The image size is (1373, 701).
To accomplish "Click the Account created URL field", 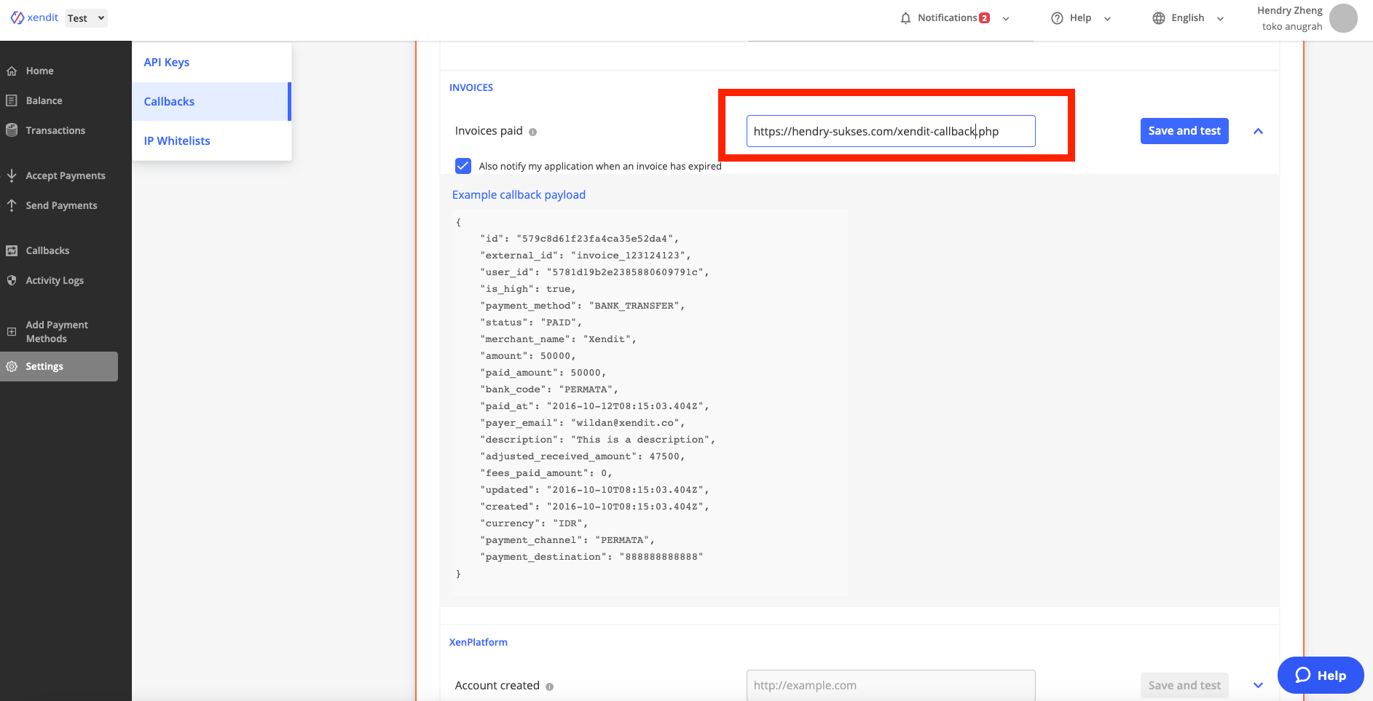I will (891, 685).
